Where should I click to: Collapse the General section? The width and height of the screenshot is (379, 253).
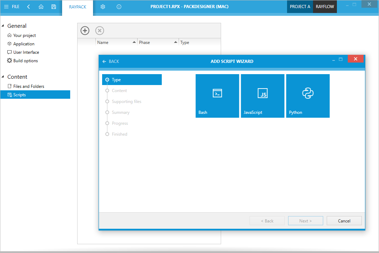coord(3,26)
